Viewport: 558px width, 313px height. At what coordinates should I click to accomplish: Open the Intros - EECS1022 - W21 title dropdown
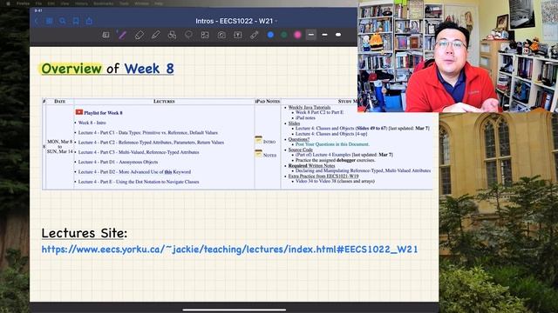[236, 21]
